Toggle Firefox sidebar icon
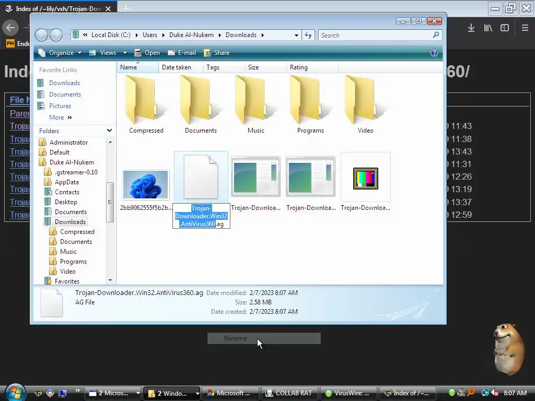This screenshot has width=535, height=401. click(505, 28)
